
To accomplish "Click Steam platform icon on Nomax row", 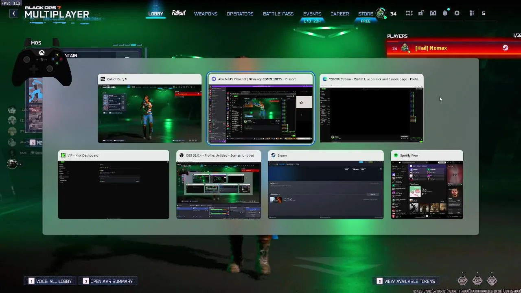I will click(505, 48).
